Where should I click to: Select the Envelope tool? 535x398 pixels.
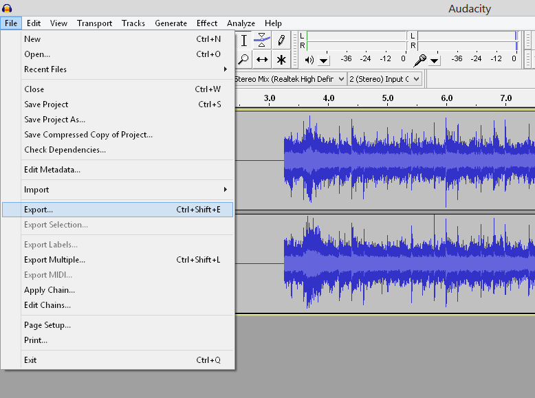(x=262, y=41)
